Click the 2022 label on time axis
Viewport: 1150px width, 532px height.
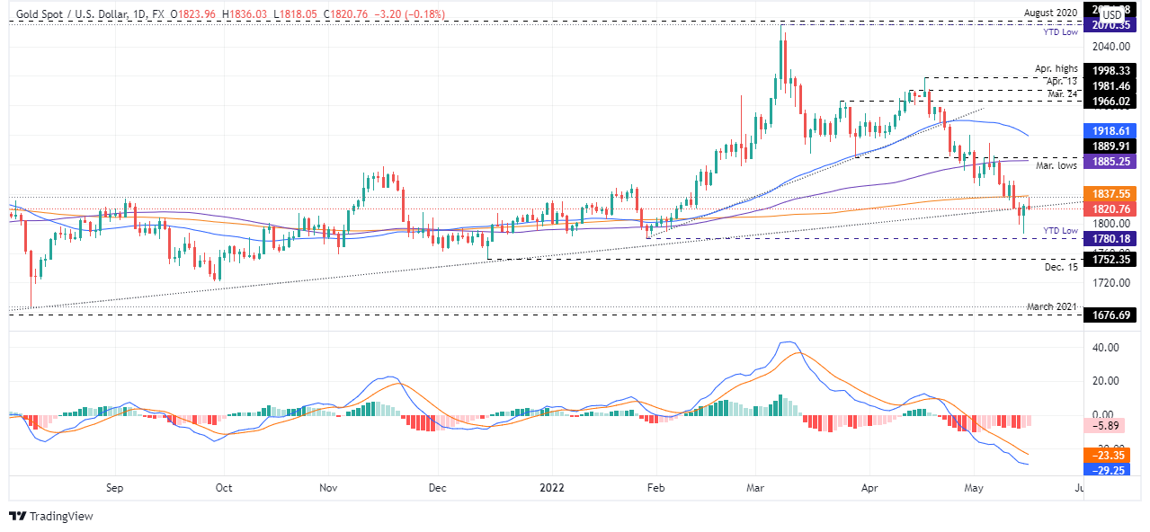click(x=550, y=488)
